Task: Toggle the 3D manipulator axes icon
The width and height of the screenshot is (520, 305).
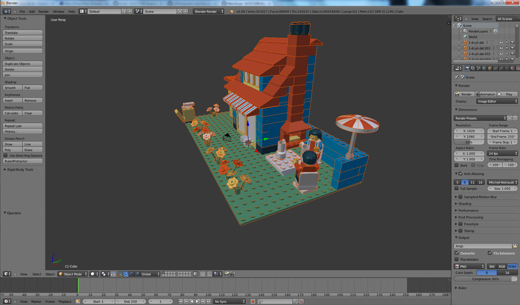Action: point(120,274)
